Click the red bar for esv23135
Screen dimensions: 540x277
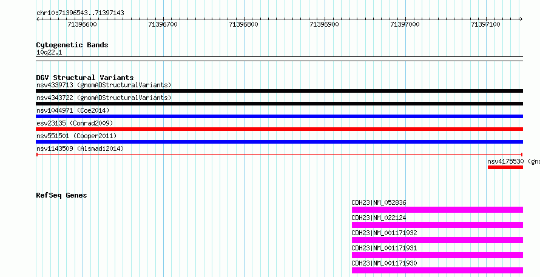click(x=279, y=129)
